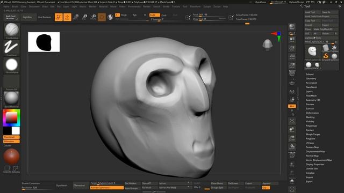Activate Edit mode button

pos(59,17)
